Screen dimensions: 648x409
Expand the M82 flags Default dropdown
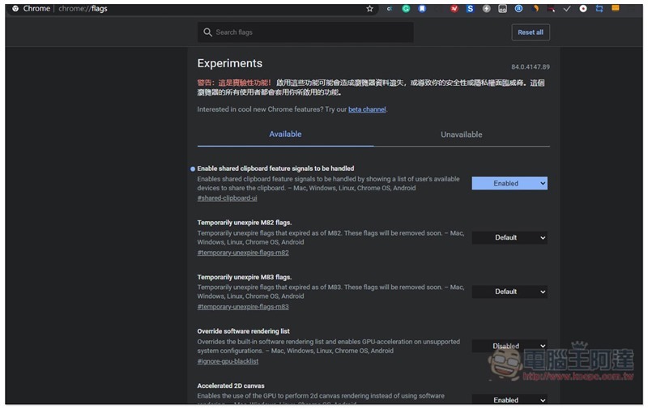click(x=509, y=237)
